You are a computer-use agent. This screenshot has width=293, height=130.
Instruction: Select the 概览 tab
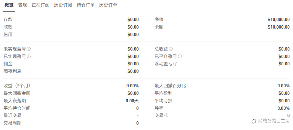tap(9, 5)
